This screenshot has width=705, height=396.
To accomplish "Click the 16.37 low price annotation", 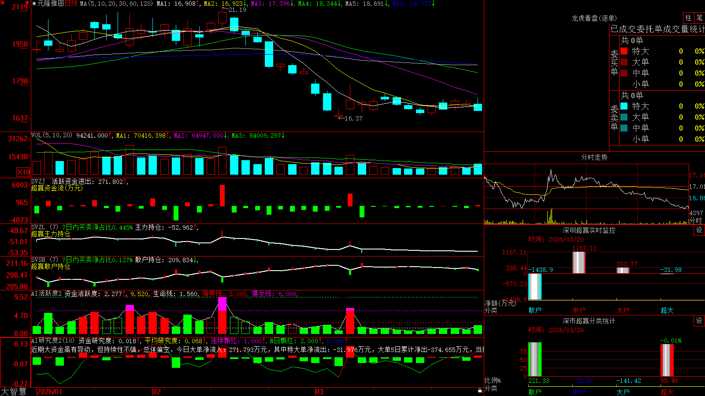I will pos(353,118).
